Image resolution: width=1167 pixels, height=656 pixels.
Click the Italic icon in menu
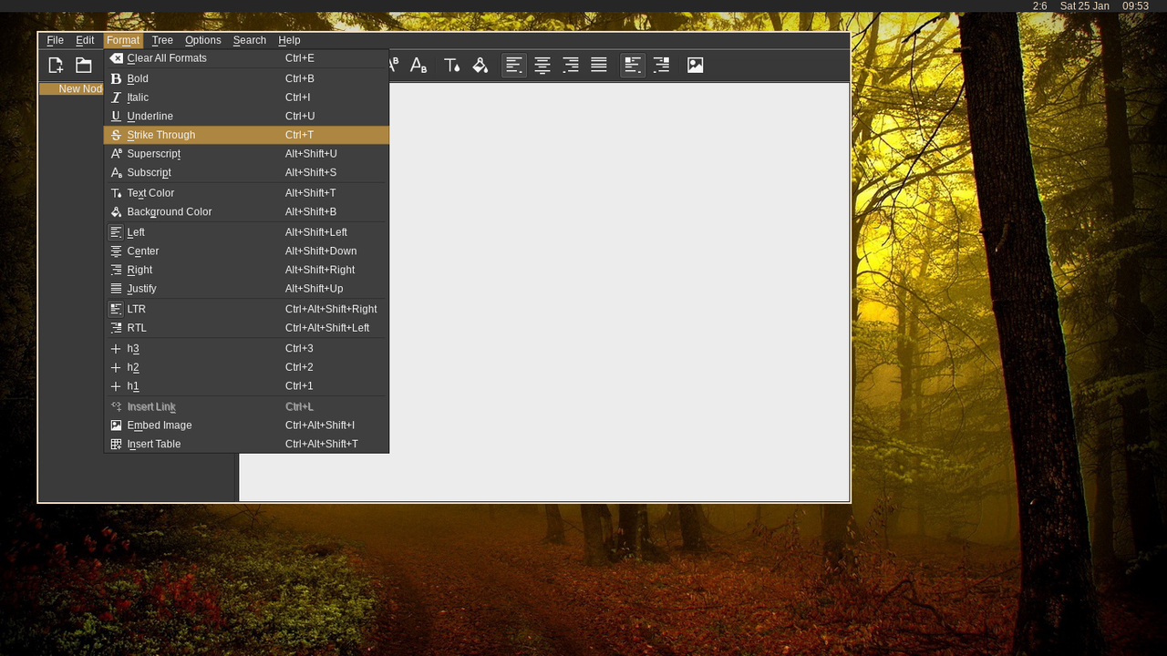pyautogui.click(x=116, y=97)
